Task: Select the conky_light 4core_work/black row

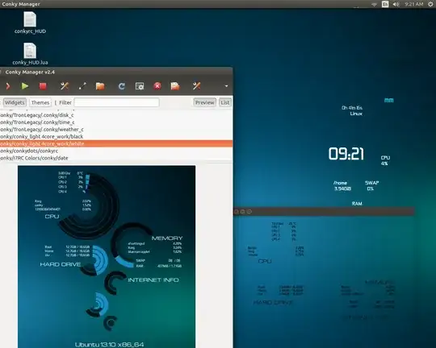Action: [116, 136]
